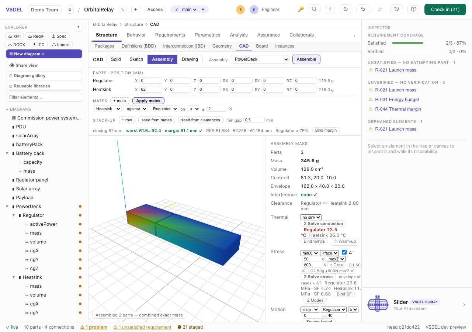Click the Satisfied coverage progress bar
The width and height of the screenshot is (472, 332).
416,43
